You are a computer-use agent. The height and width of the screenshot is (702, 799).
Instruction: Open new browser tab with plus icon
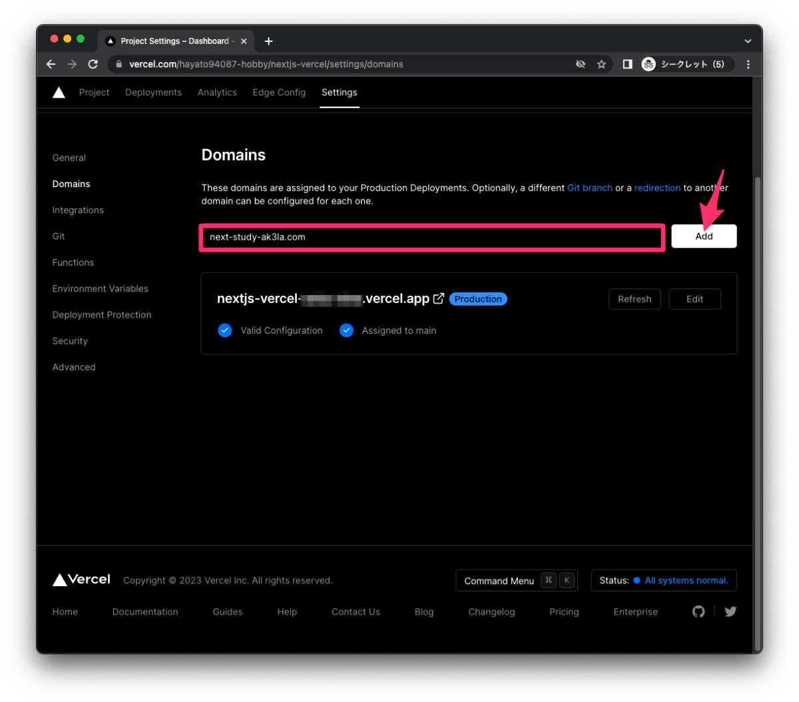[x=268, y=41]
